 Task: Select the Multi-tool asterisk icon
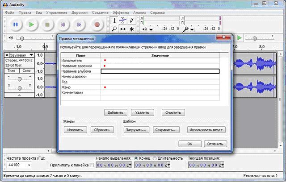click(131, 29)
